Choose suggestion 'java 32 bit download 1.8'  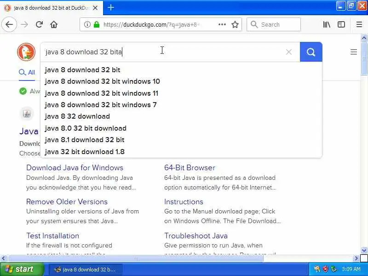[85, 152]
